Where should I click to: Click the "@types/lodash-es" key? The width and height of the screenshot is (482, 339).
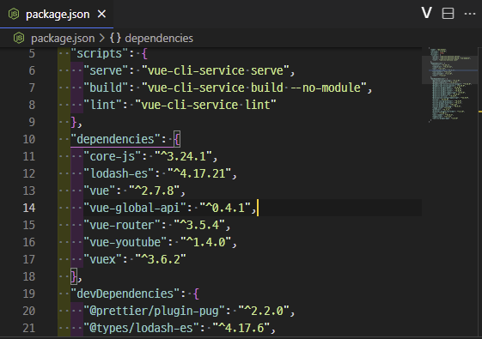(x=142, y=328)
